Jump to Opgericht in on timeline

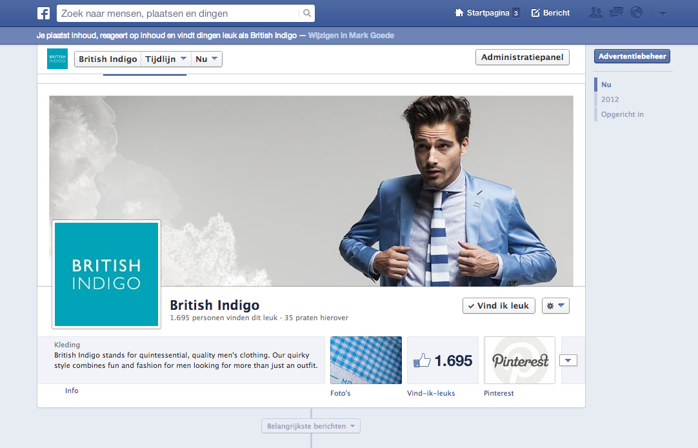[x=623, y=114]
